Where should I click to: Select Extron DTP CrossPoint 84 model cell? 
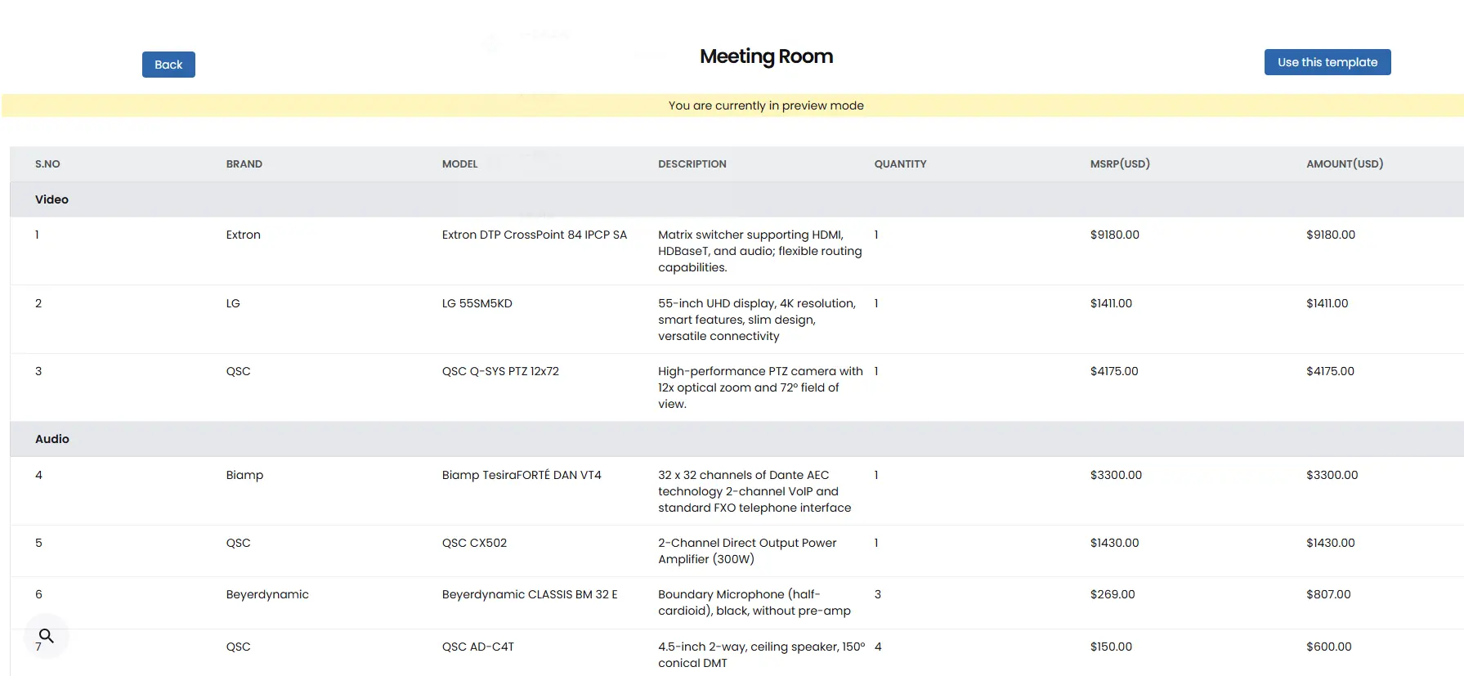[535, 235]
